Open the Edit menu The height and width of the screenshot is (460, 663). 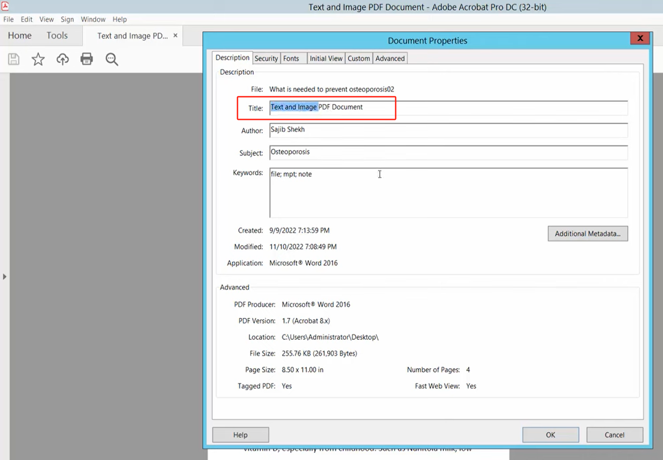point(27,19)
